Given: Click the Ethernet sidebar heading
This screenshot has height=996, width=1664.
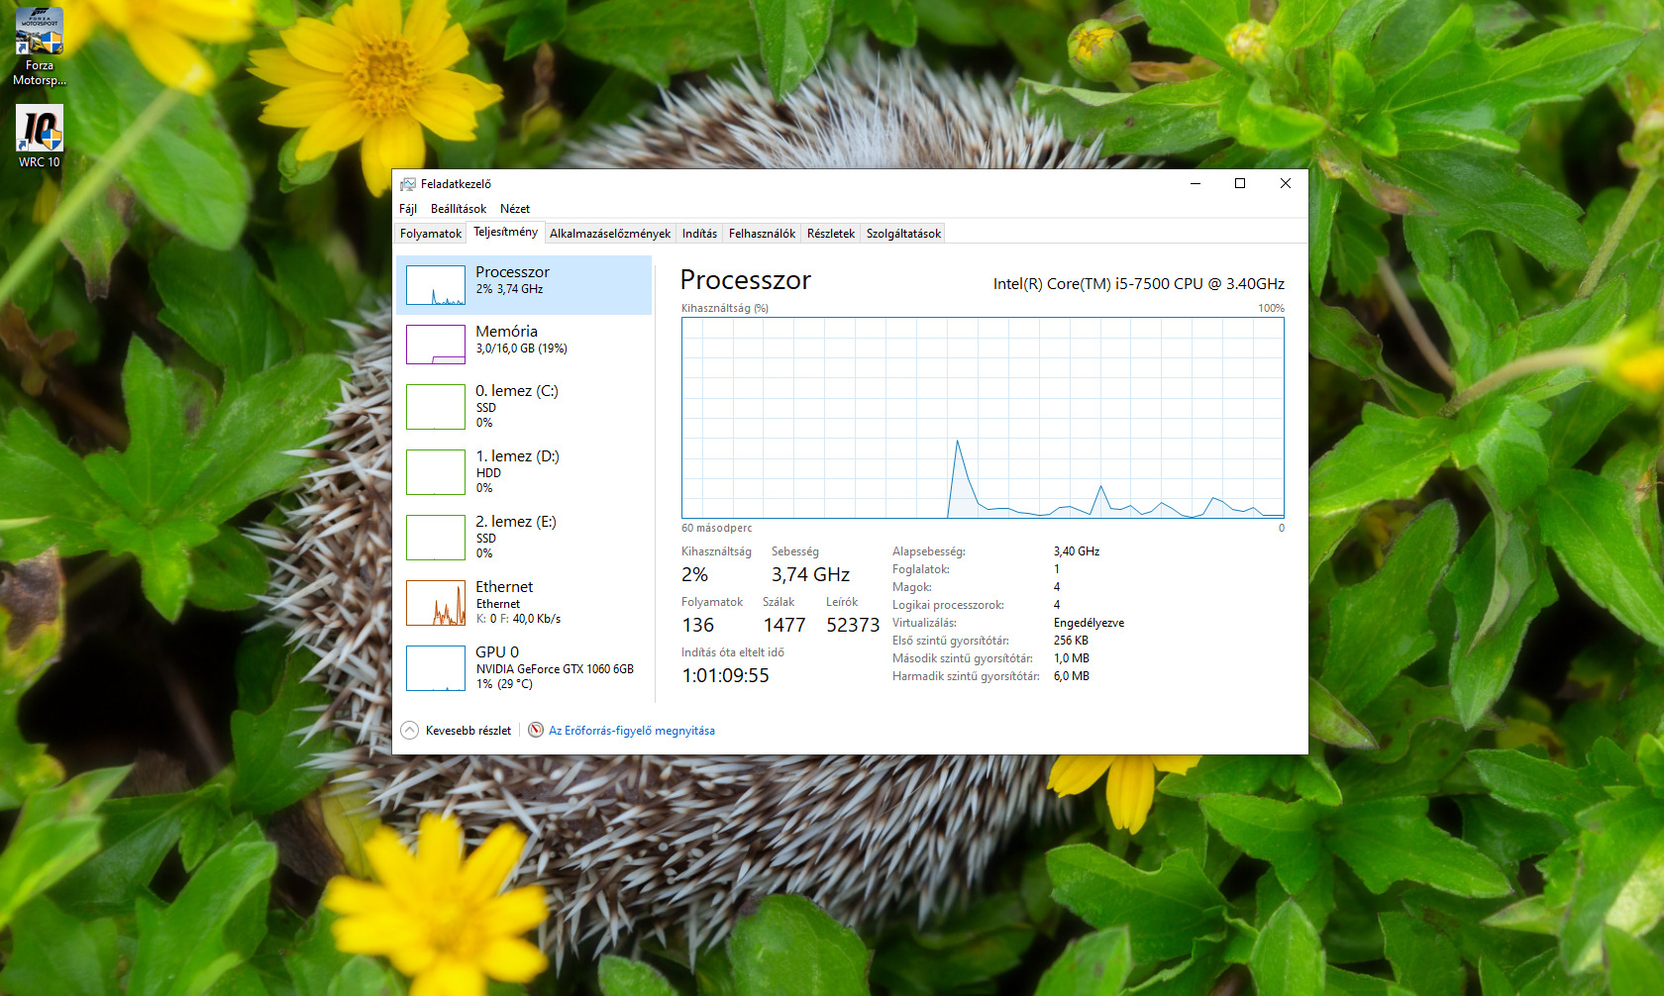Looking at the screenshot, I should (x=504, y=587).
